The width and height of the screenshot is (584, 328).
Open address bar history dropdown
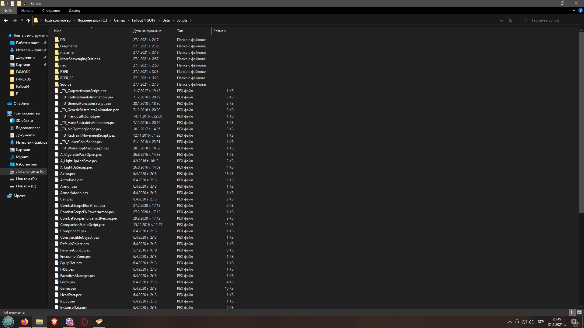pyautogui.click(x=501, y=20)
